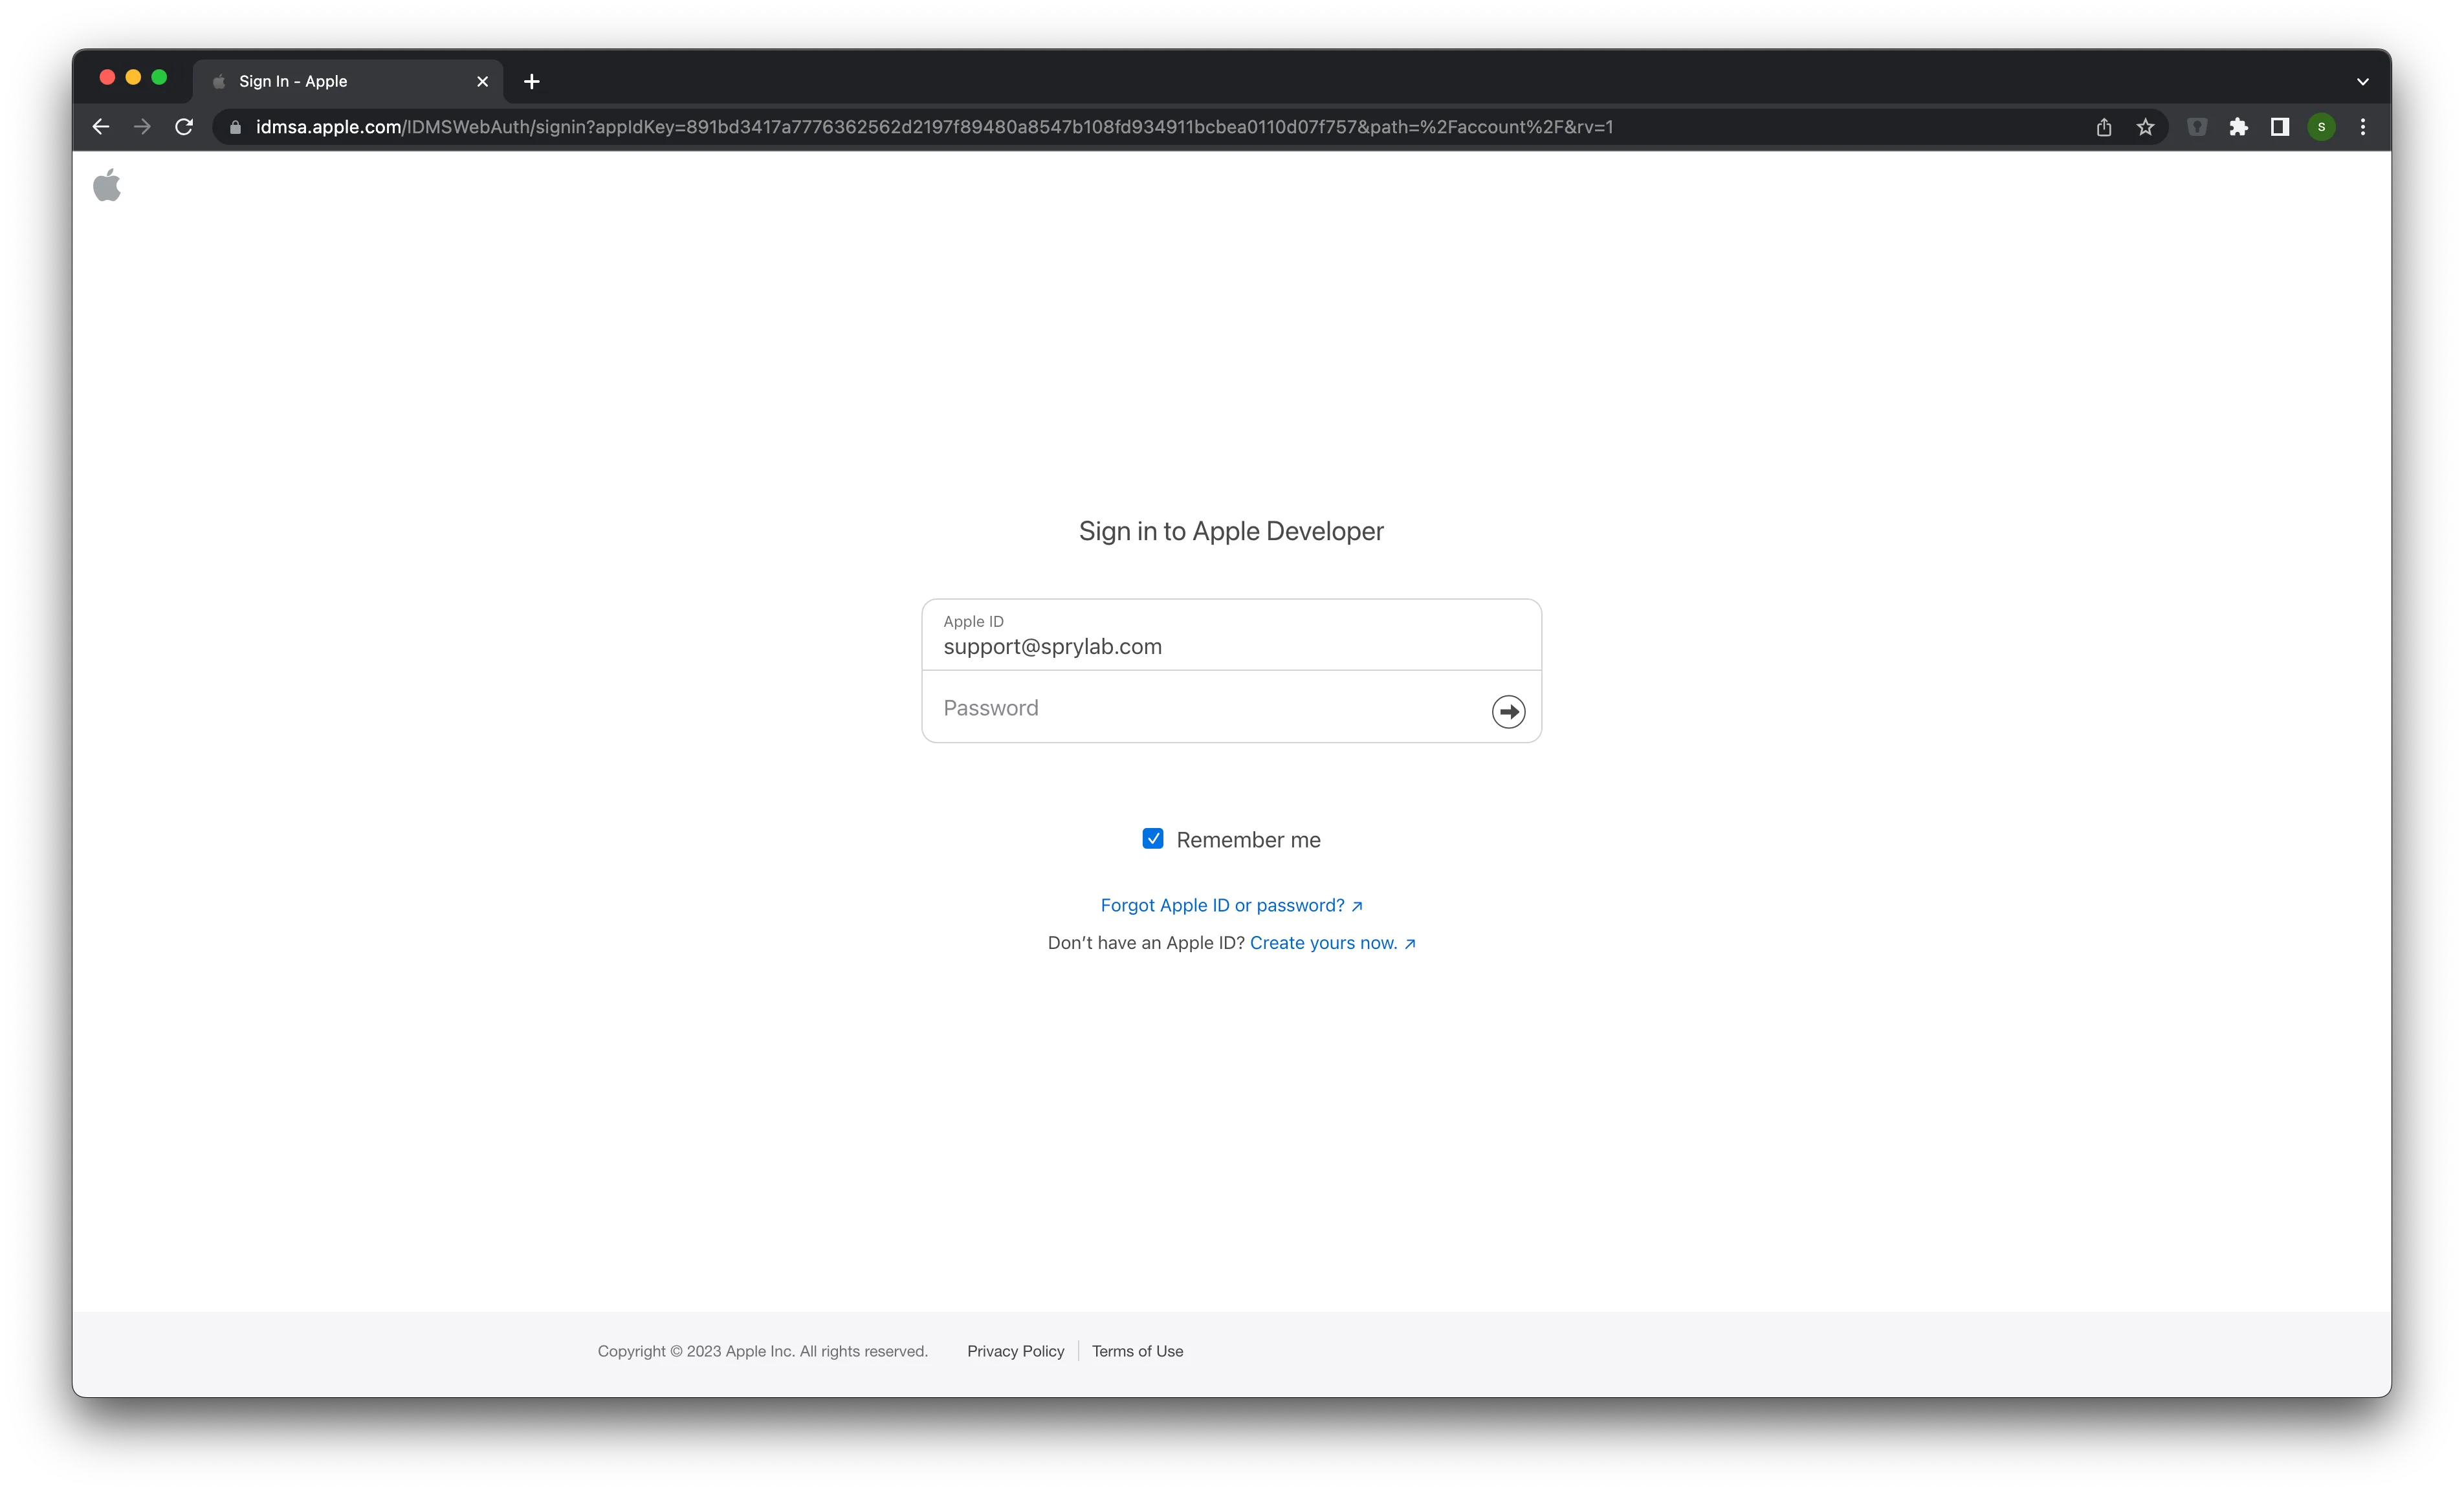Go back using the browser back arrow
Screen dimensions: 2464x1493
[x=101, y=127]
